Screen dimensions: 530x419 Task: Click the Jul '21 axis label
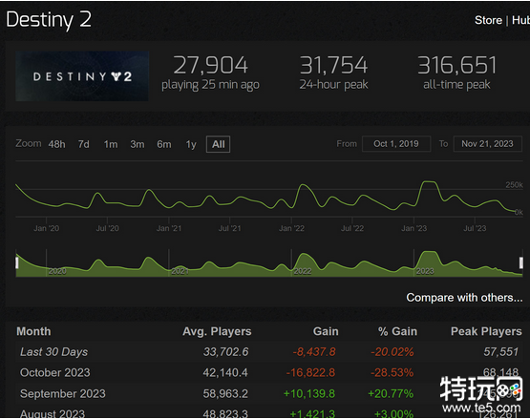coord(230,228)
